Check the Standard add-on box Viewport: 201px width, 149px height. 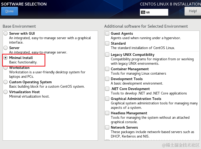coord(107,44)
